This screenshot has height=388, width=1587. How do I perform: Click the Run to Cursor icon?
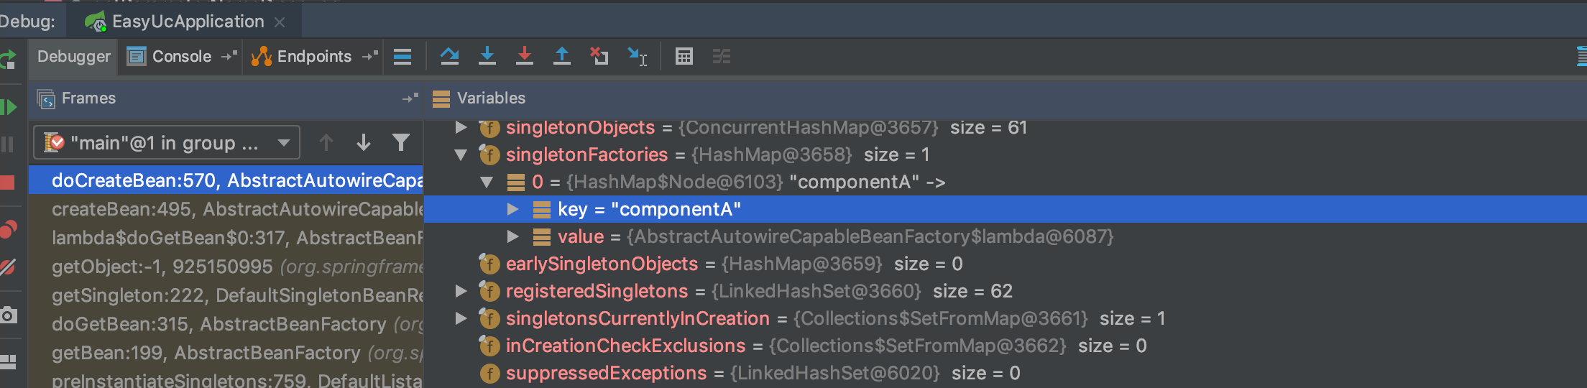(x=637, y=56)
